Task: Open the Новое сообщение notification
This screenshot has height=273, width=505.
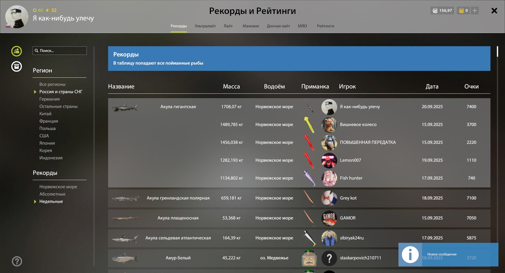Action: tap(448, 255)
